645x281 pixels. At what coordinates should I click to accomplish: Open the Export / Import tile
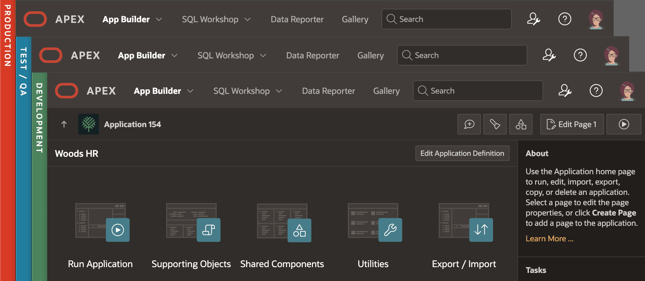click(x=464, y=236)
